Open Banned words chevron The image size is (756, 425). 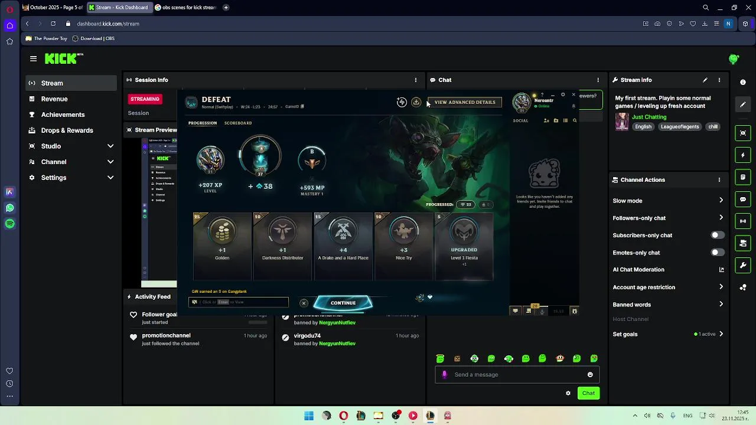[721, 305]
